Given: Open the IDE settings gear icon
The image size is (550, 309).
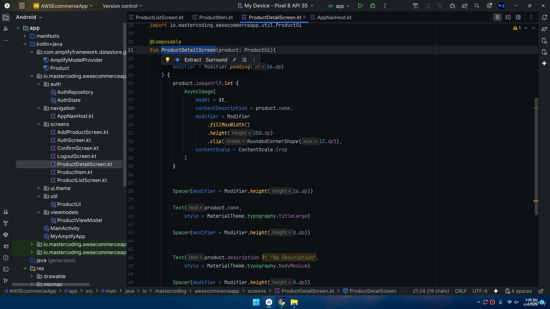Looking at the screenshot, I should click(489, 6).
